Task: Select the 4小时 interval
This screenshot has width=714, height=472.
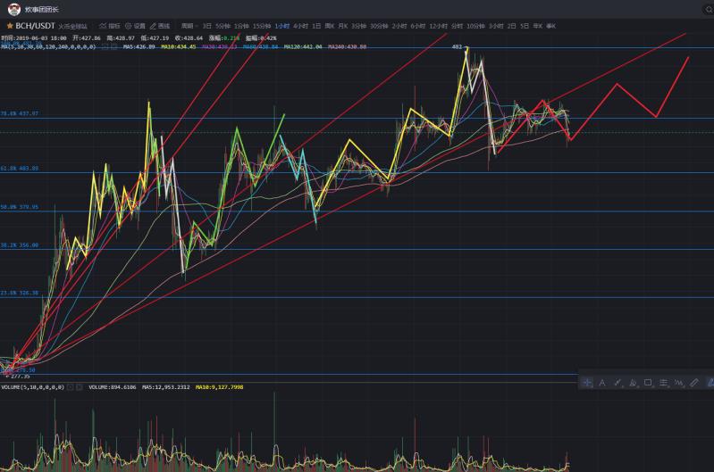Action: click(x=300, y=26)
